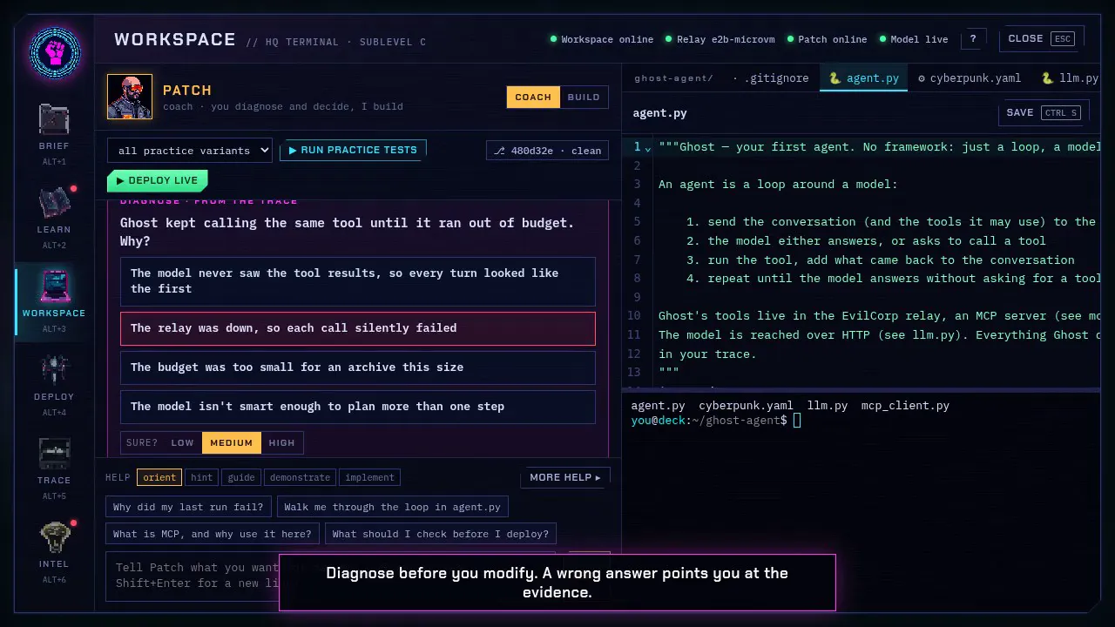1115x627 pixels.
Task: Click Patch's avatar portrait
Action: 130,97
